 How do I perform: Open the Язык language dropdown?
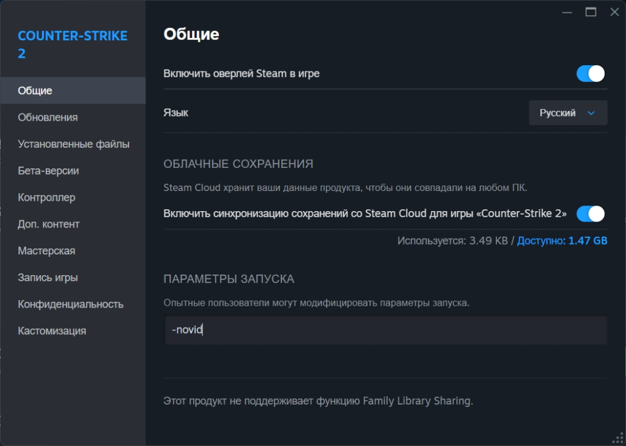(567, 113)
